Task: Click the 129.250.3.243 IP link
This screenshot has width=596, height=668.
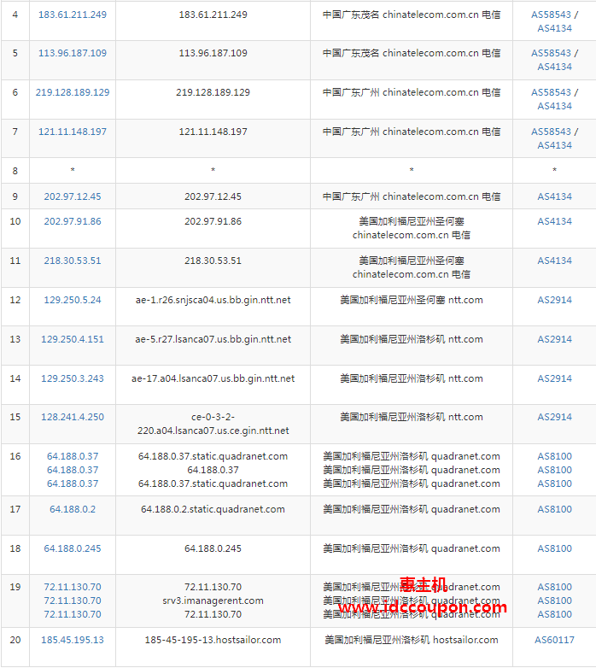Action: [x=73, y=378]
